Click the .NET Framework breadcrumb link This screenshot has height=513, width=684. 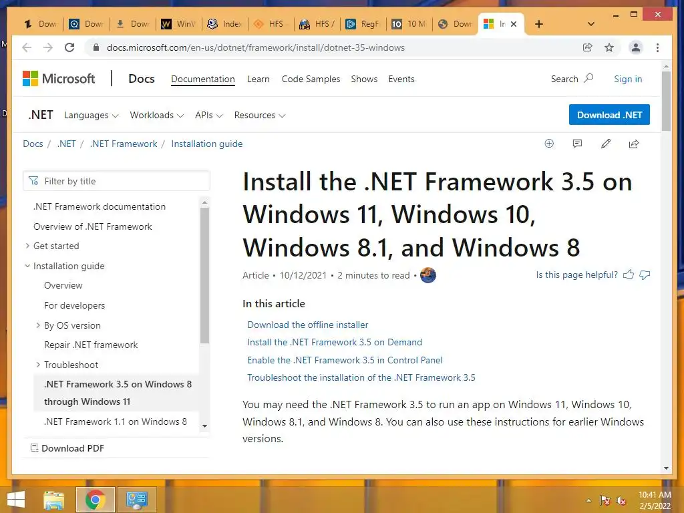pos(124,144)
